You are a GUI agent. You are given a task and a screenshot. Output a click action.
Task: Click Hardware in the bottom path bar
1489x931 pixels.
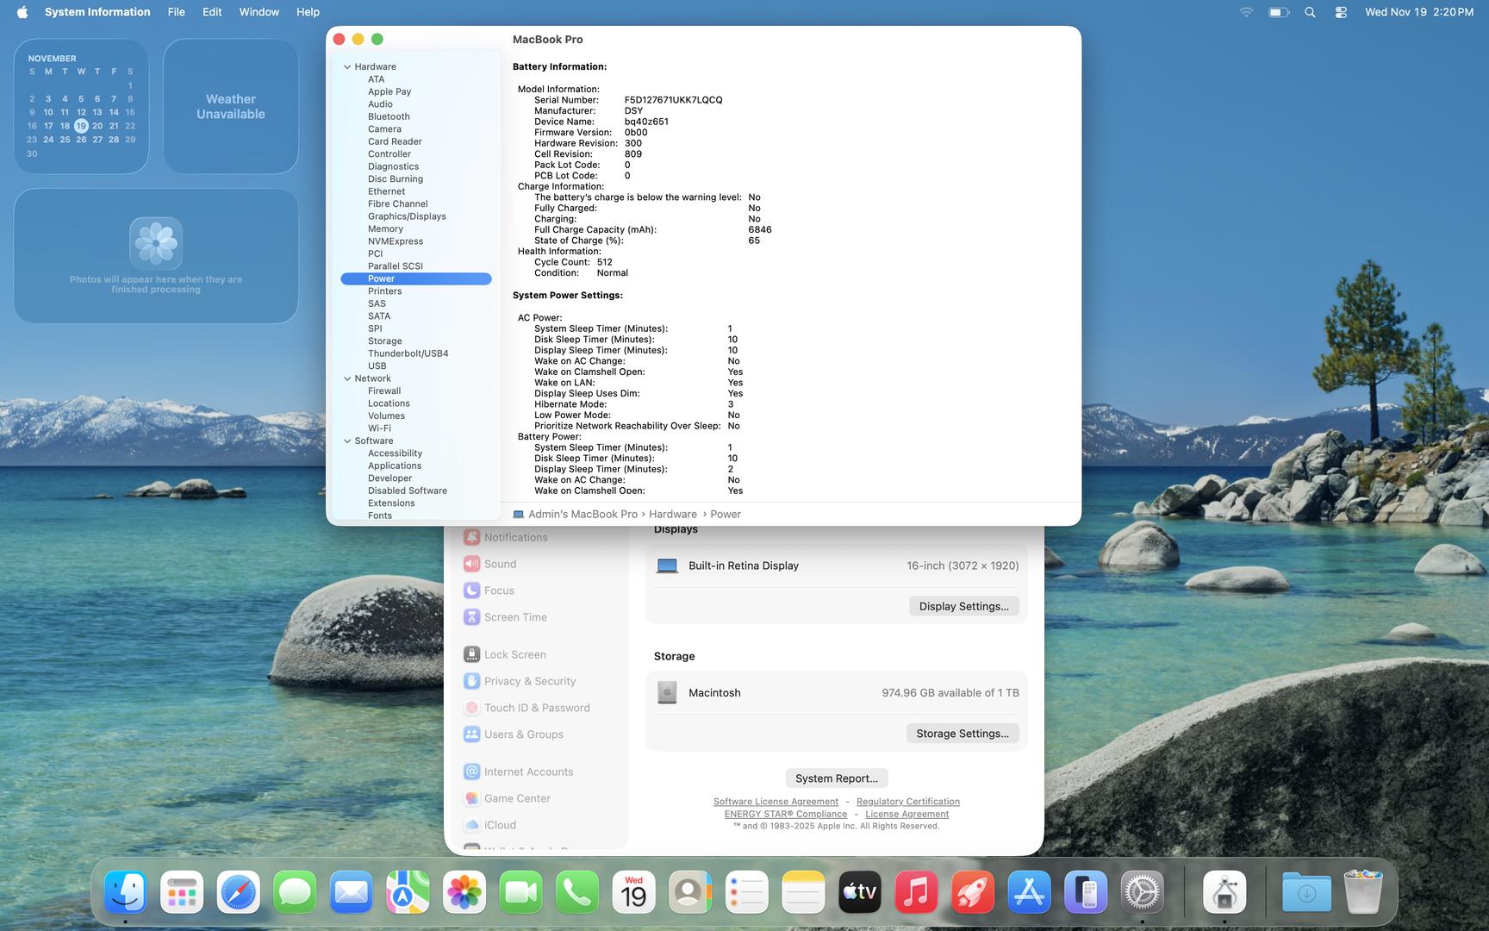point(672,515)
